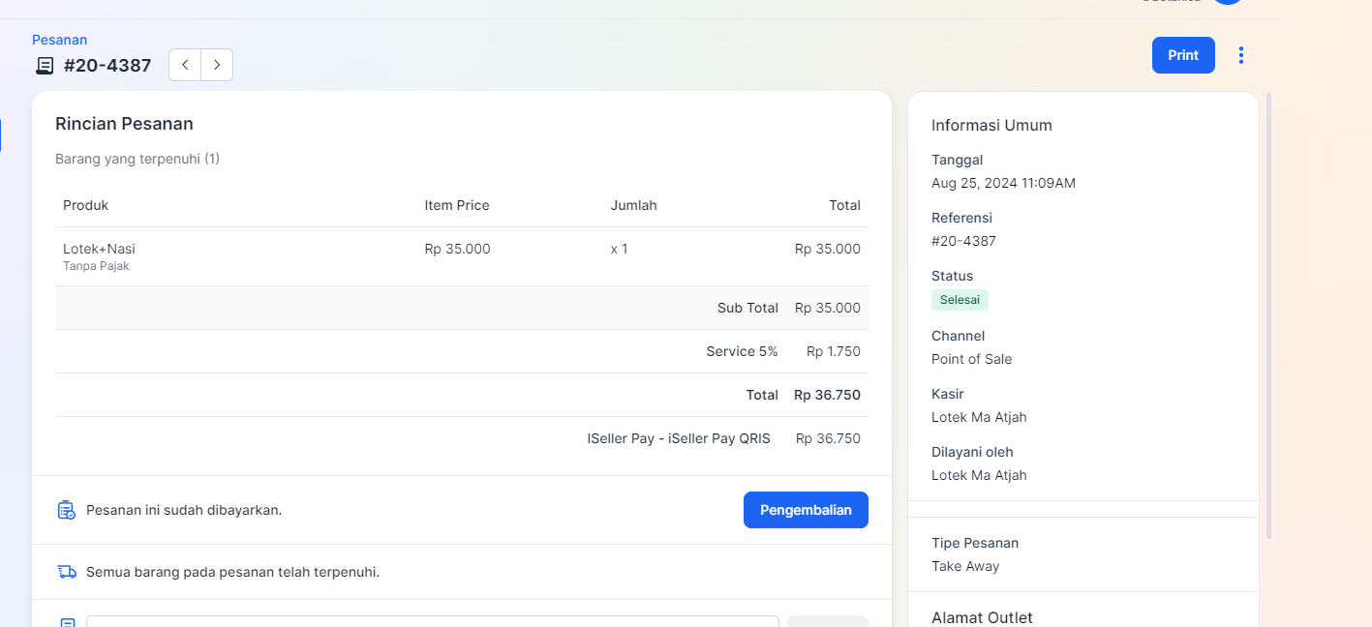Image resolution: width=1372 pixels, height=627 pixels.
Task: Click the Barang yang terpenuhi (1) text
Action: (137, 158)
